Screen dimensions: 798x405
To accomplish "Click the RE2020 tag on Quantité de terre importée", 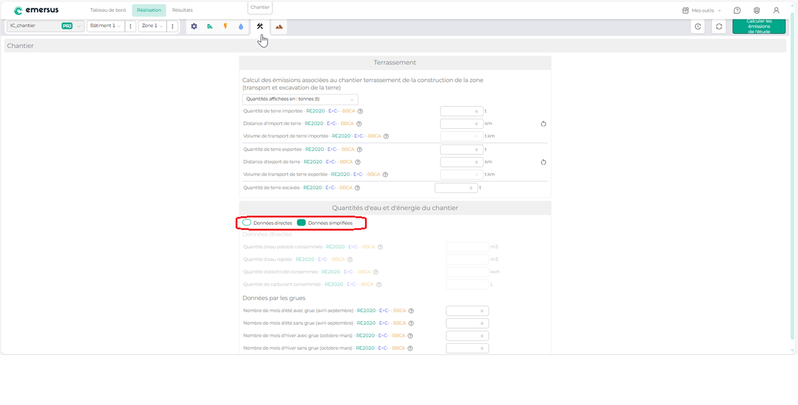I will (x=316, y=111).
